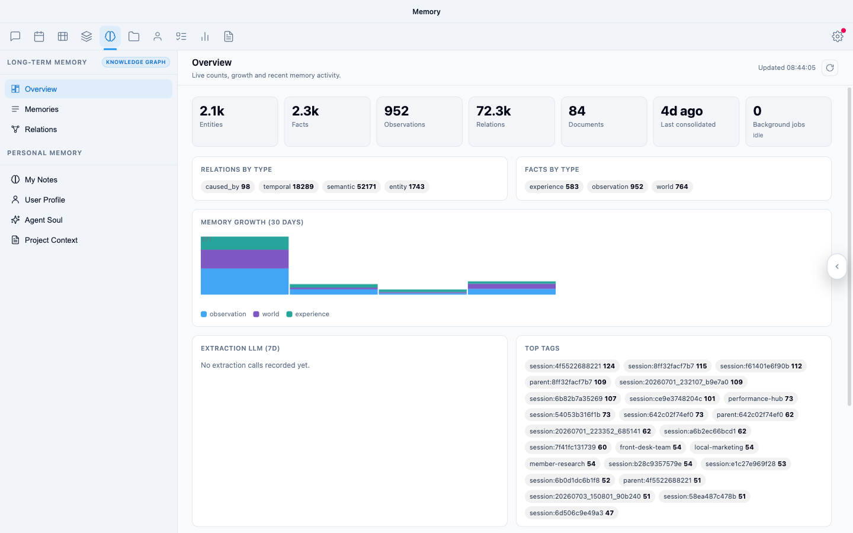Screen dimensions: 853x533
Task: Click the blue observation legend swatch
Action: click(x=204, y=314)
